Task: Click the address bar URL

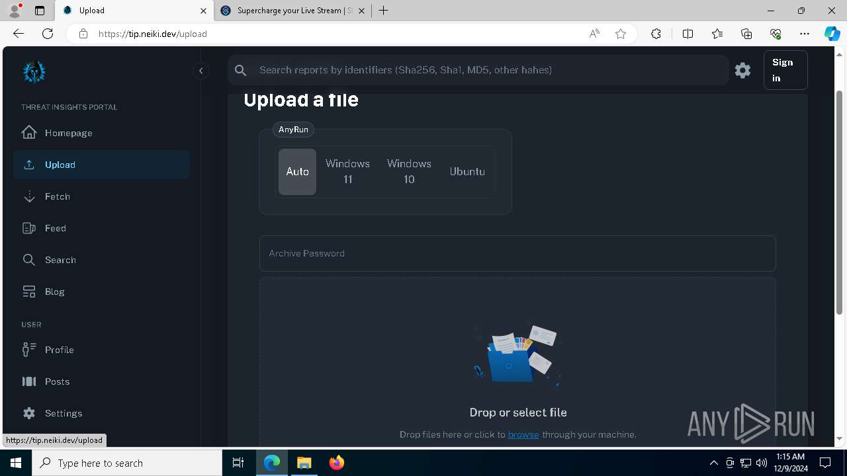Action: [153, 34]
